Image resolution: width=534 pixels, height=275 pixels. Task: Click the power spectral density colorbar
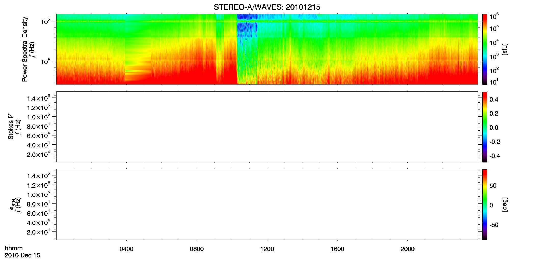pyautogui.click(x=485, y=49)
